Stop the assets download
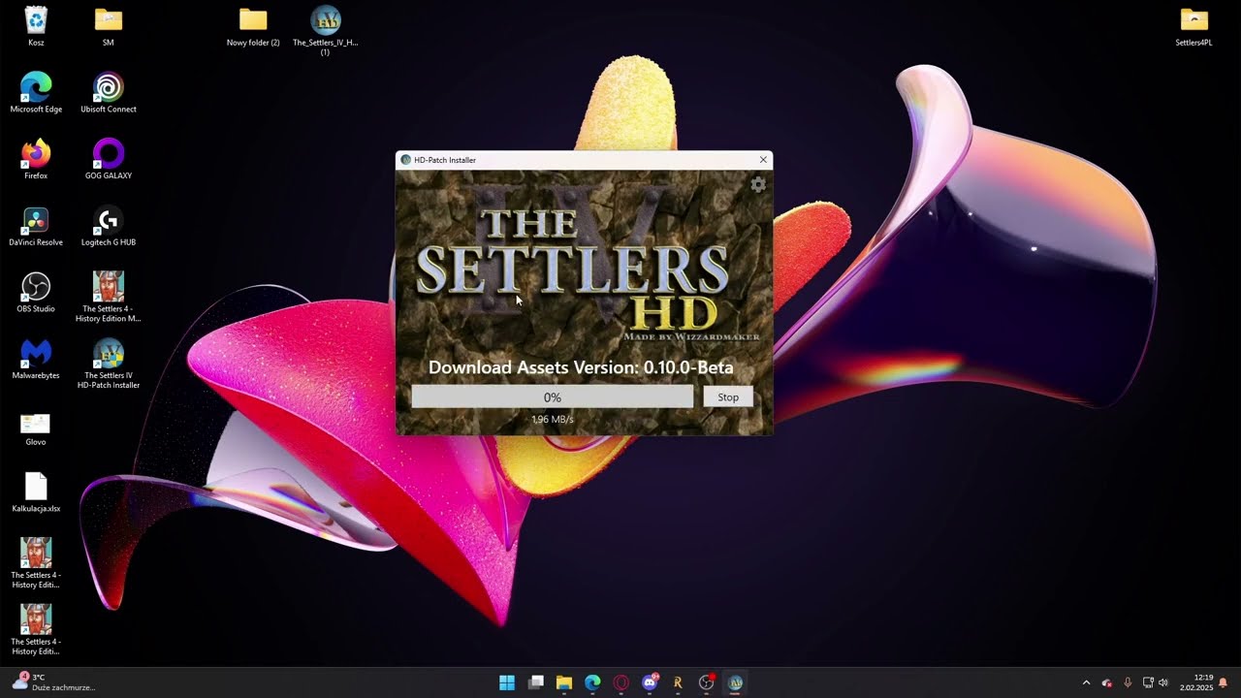Viewport: 1241px width, 698px height. pyautogui.click(x=727, y=397)
